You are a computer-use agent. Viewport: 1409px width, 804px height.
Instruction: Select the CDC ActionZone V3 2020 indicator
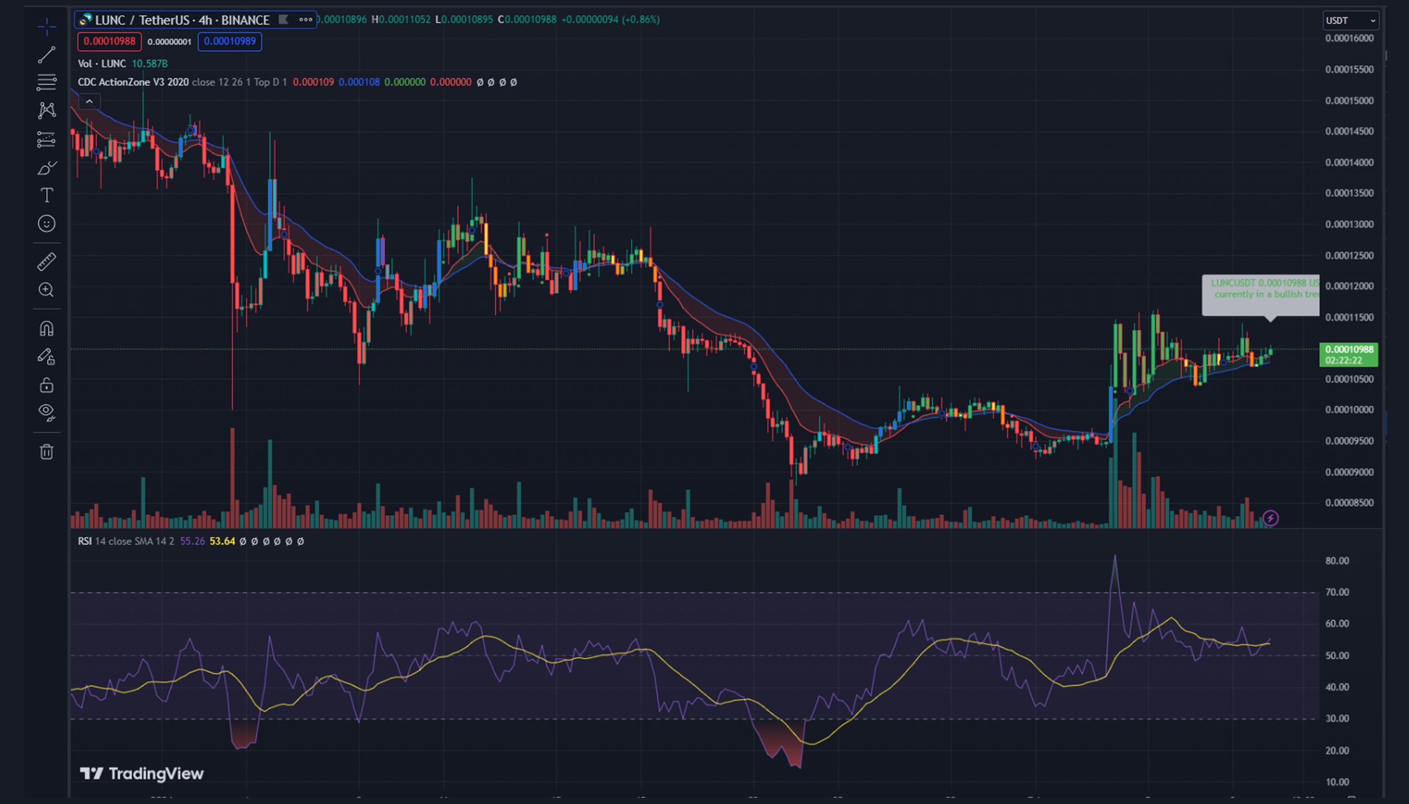tap(133, 82)
